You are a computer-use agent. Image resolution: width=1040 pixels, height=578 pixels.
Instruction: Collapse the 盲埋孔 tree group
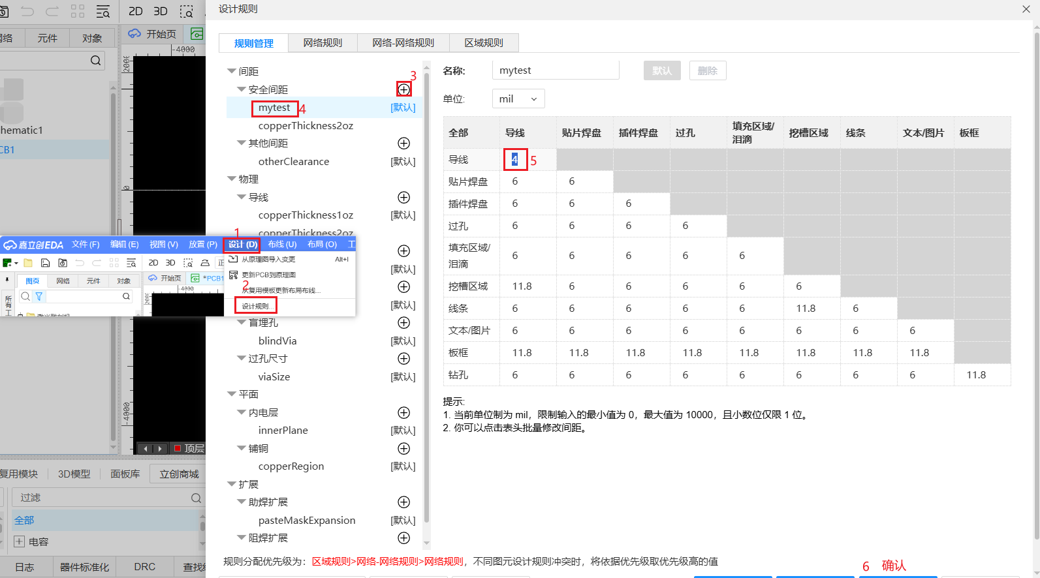click(x=241, y=322)
